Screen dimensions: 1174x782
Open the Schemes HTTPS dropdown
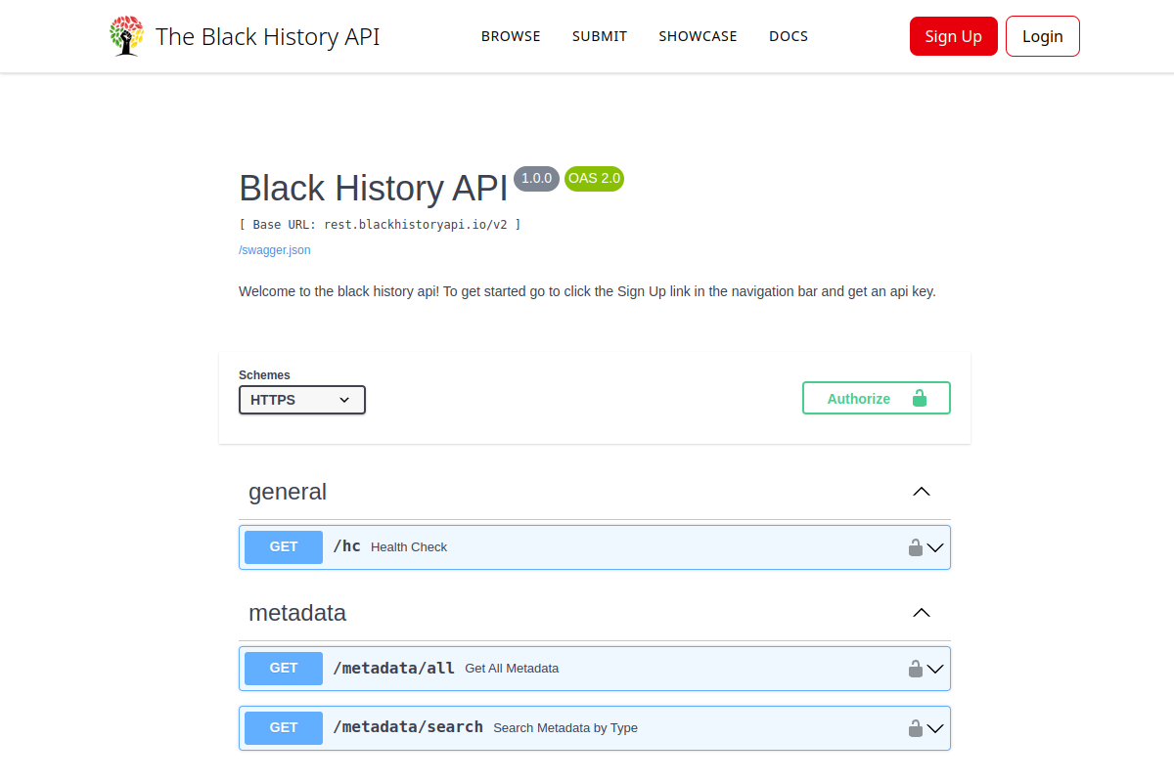(x=302, y=400)
